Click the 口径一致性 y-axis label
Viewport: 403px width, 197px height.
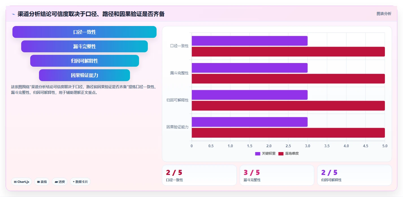179,46
